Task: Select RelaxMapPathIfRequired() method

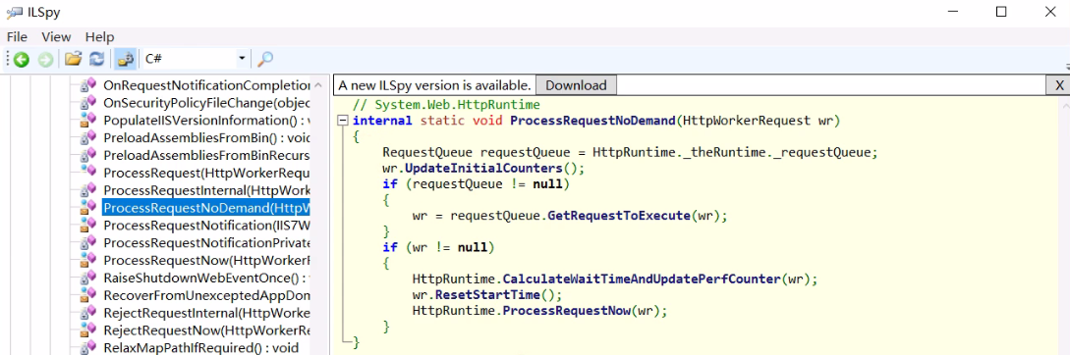Action: click(201, 348)
